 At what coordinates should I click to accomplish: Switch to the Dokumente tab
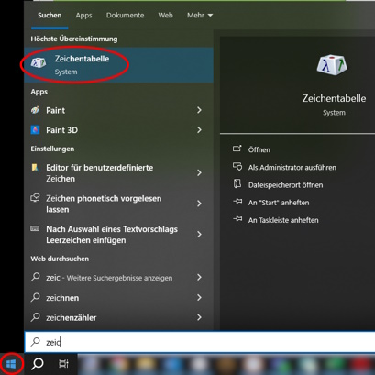[125, 15]
